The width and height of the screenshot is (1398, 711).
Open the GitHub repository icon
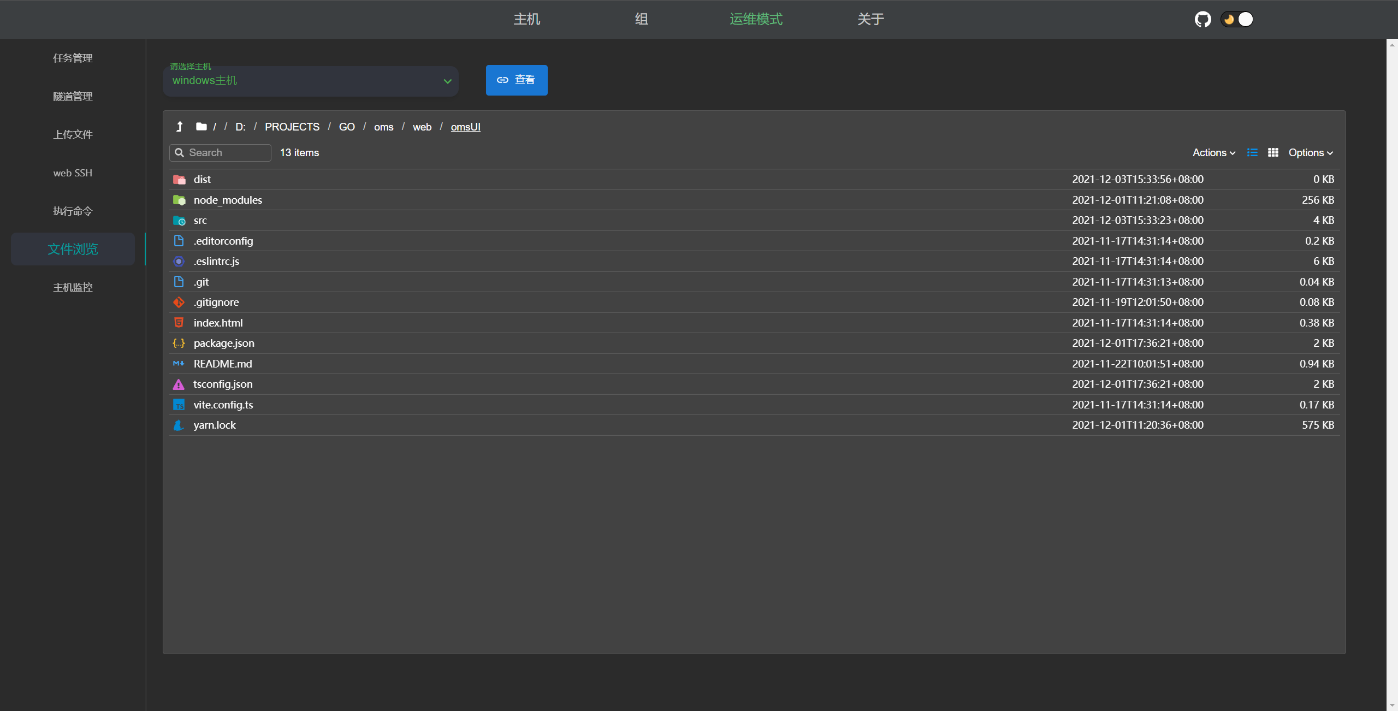click(1202, 20)
